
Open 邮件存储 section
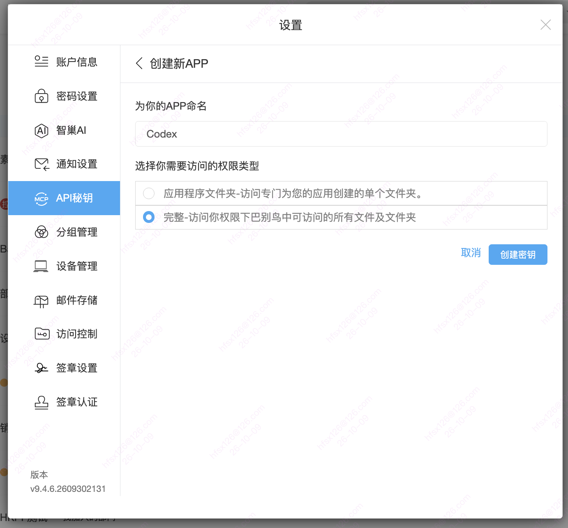(64, 300)
